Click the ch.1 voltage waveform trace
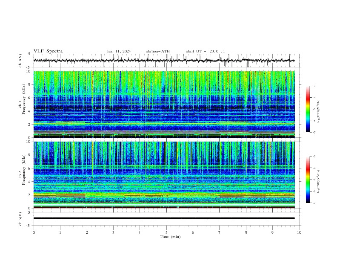Viewport: 337px width, 261px height. [x=164, y=61]
